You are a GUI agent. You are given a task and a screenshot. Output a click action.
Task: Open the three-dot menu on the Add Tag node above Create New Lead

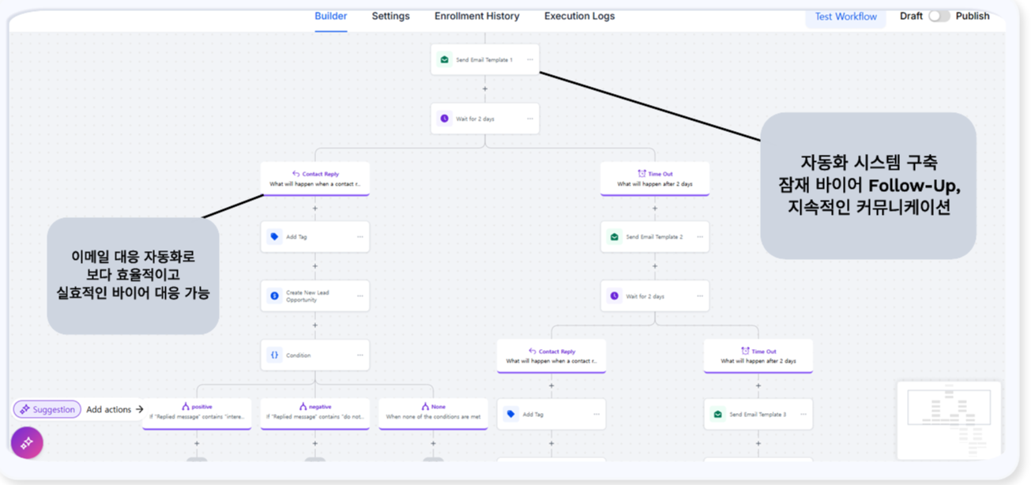pyautogui.click(x=360, y=236)
